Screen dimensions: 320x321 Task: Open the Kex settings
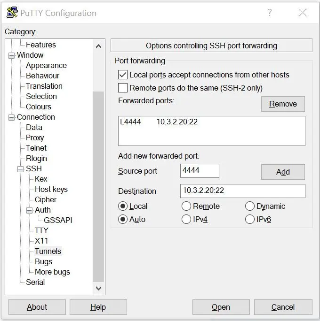(x=41, y=179)
